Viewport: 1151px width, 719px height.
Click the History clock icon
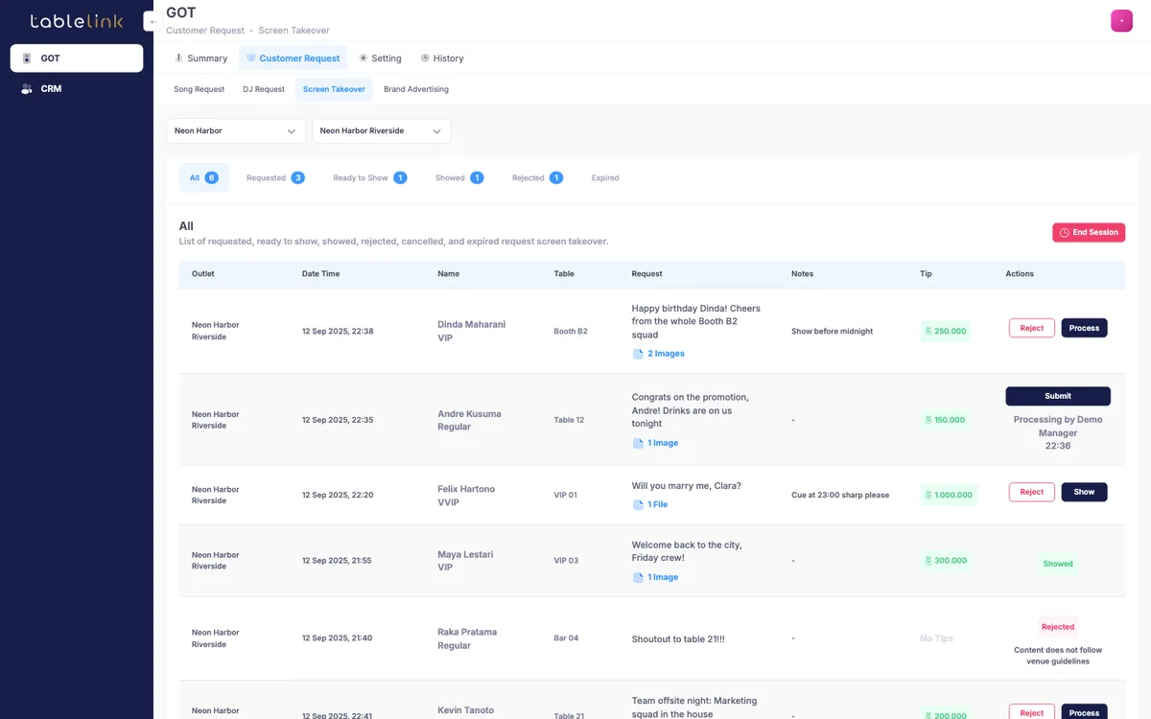(425, 58)
